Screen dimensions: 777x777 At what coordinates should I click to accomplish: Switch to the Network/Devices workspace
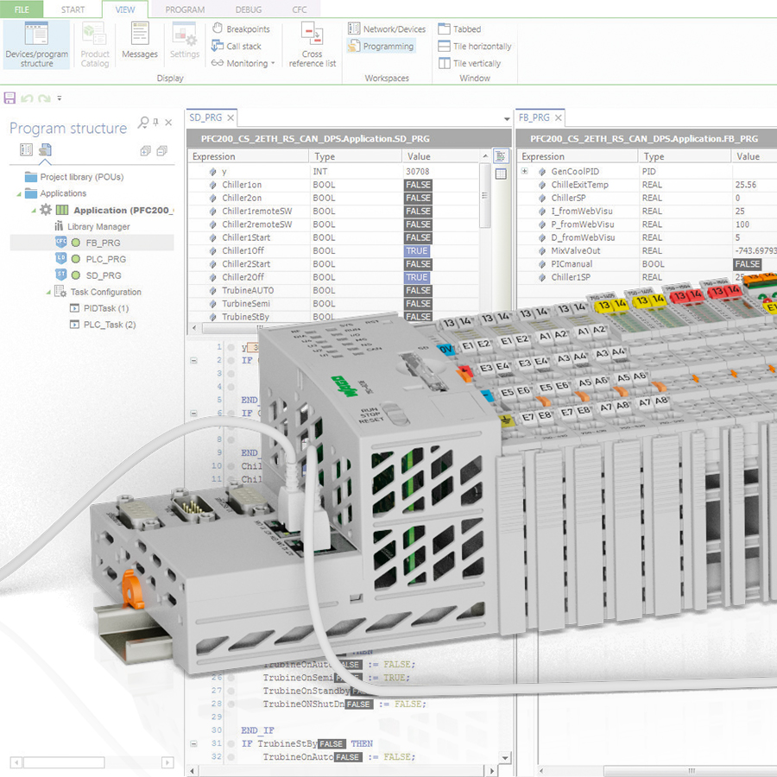click(x=386, y=28)
